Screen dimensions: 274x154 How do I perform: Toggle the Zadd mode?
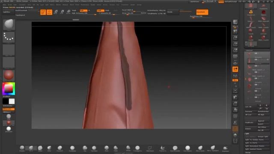(x=101, y=10)
